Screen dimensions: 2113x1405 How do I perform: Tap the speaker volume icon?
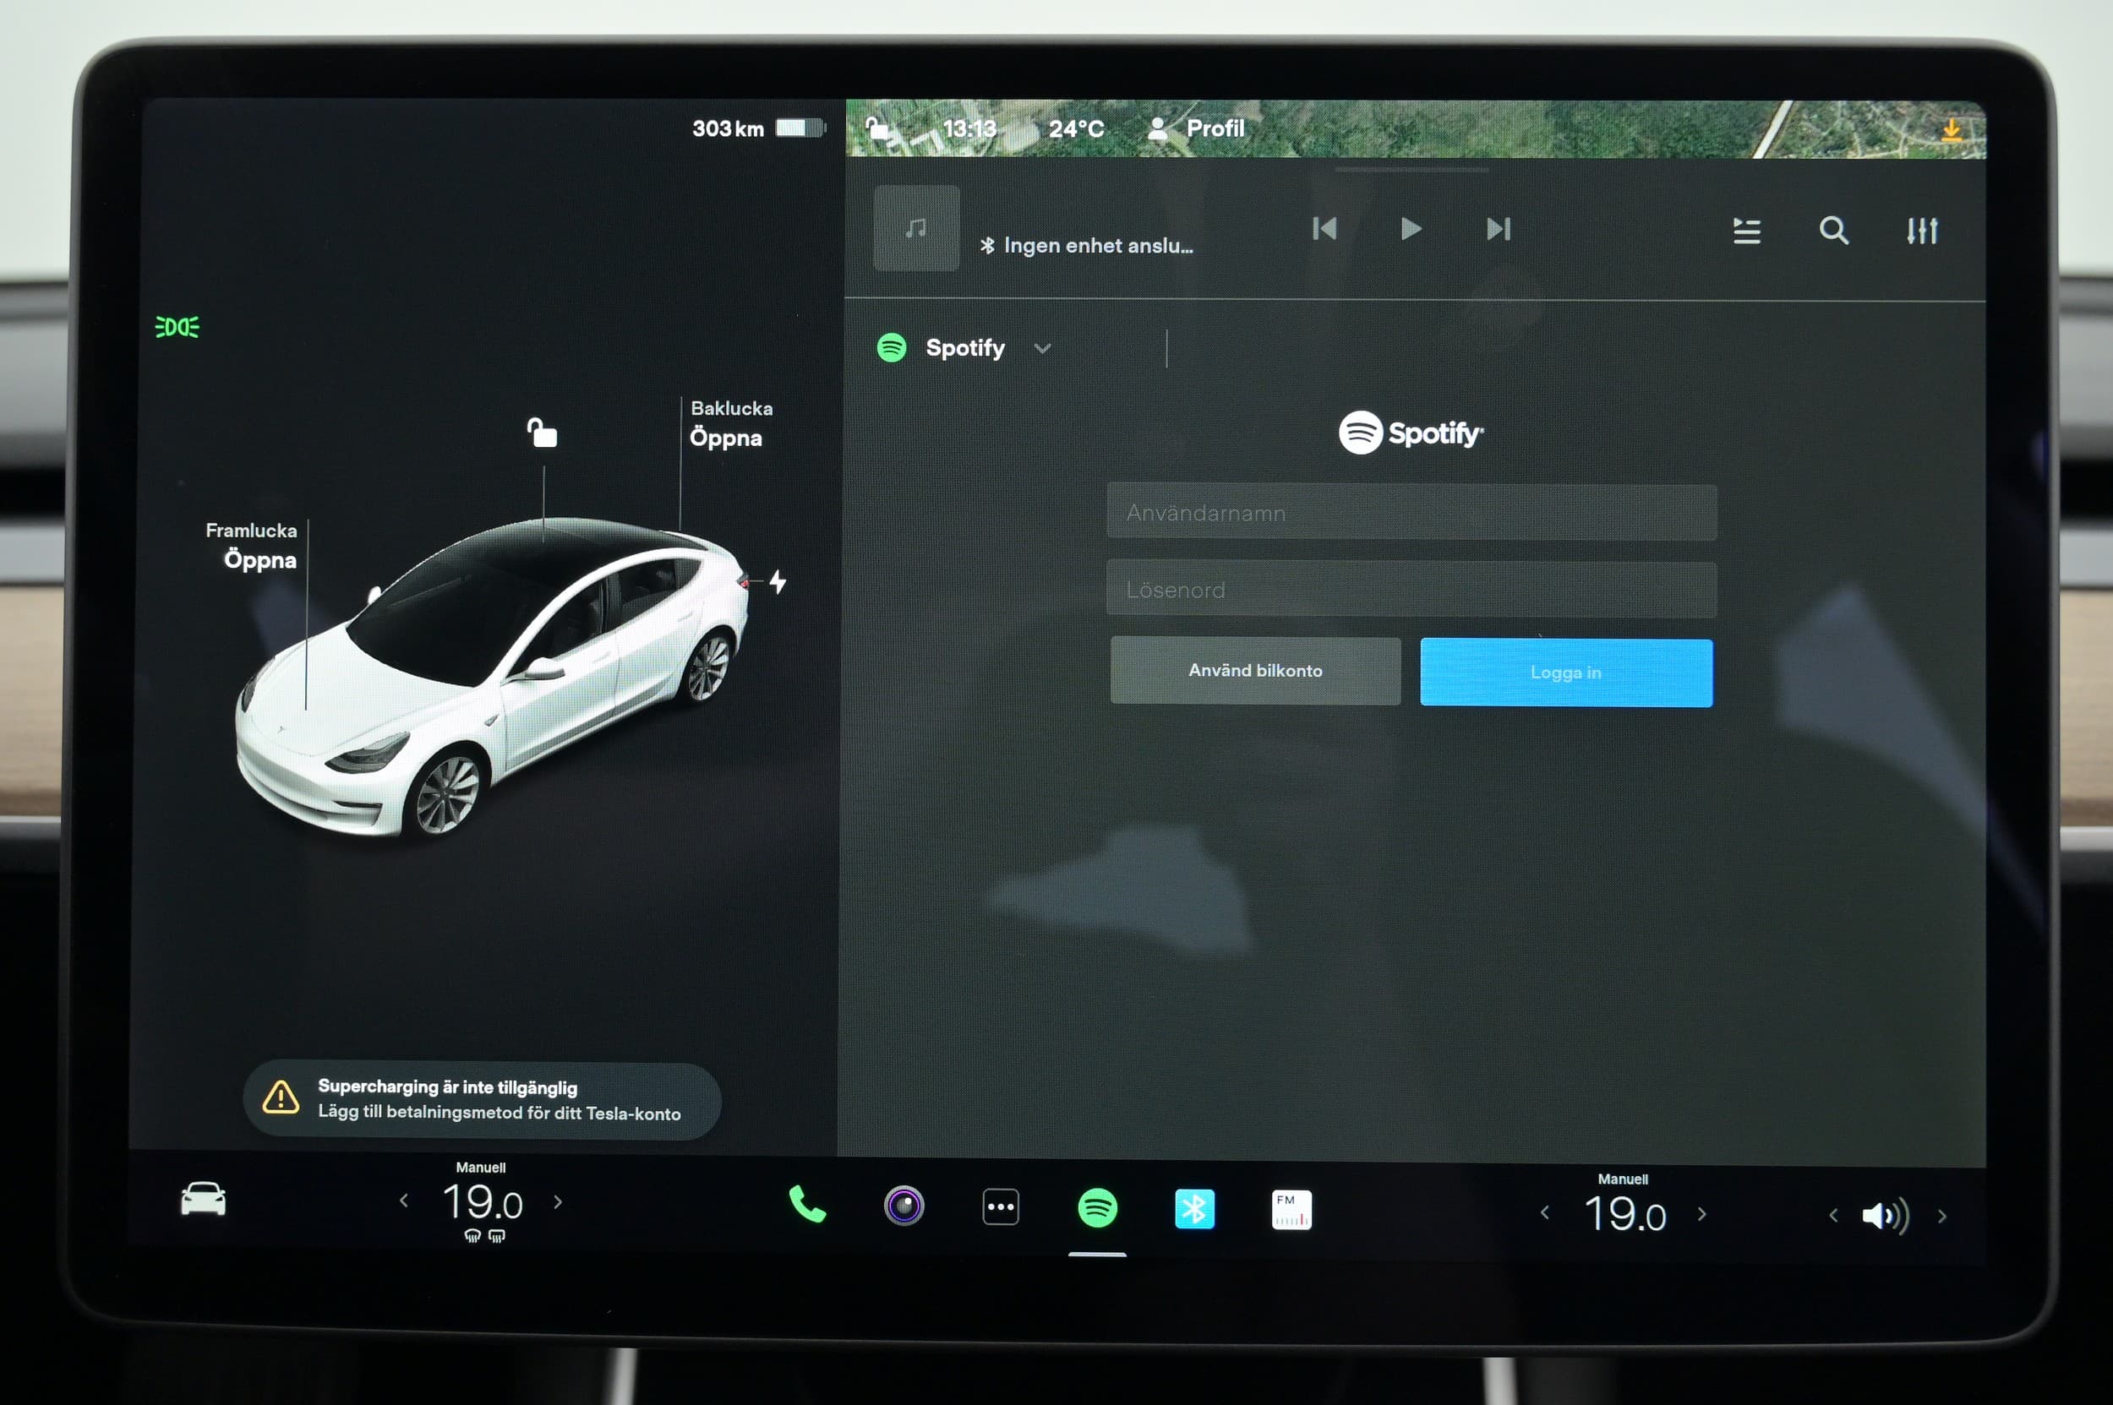[x=1885, y=1215]
